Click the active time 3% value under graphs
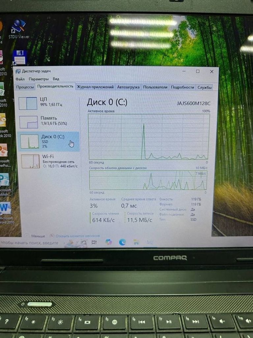 pos(94,206)
